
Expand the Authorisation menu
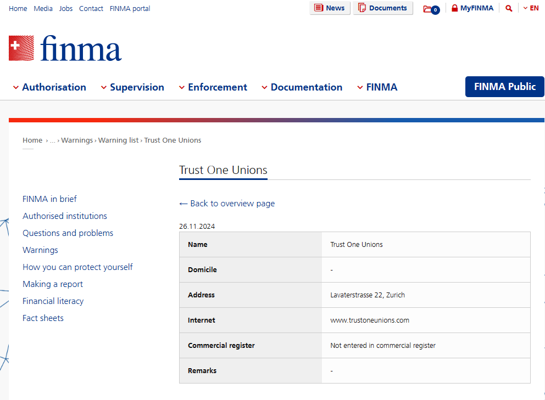point(49,87)
